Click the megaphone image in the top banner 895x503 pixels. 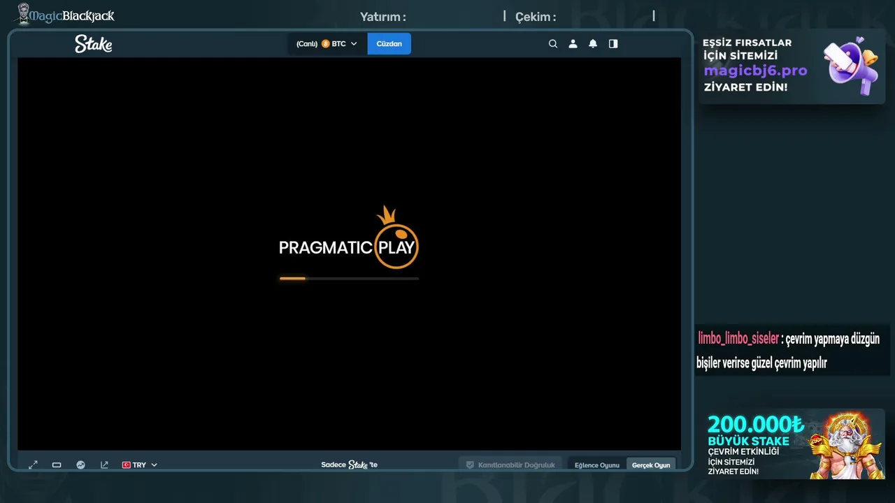point(851,66)
